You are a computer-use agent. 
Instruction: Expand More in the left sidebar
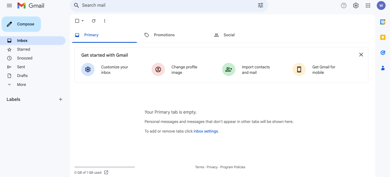[21, 85]
